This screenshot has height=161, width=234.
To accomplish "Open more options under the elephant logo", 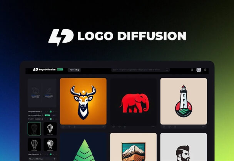I will [x=153, y=127].
